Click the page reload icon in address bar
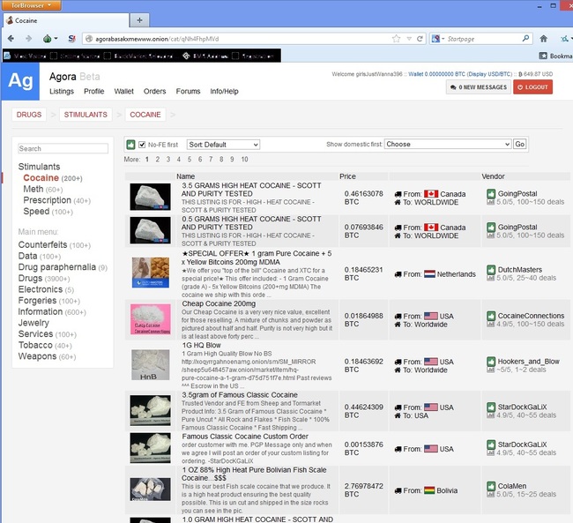The image size is (573, 523). pos(419,39)
